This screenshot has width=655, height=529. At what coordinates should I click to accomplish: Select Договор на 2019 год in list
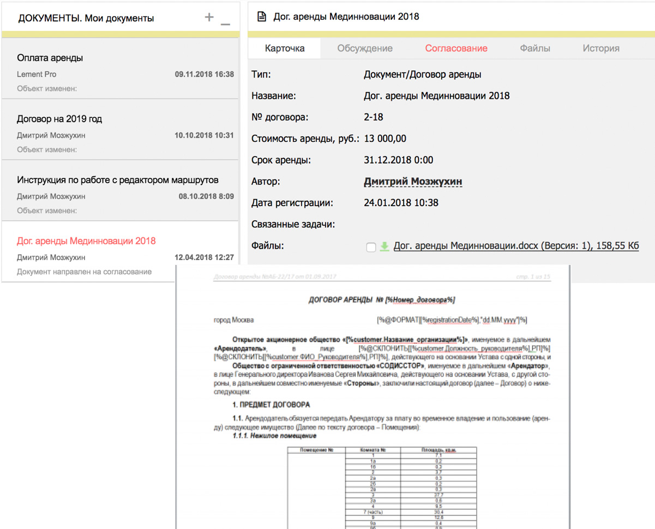coord(59,119)
